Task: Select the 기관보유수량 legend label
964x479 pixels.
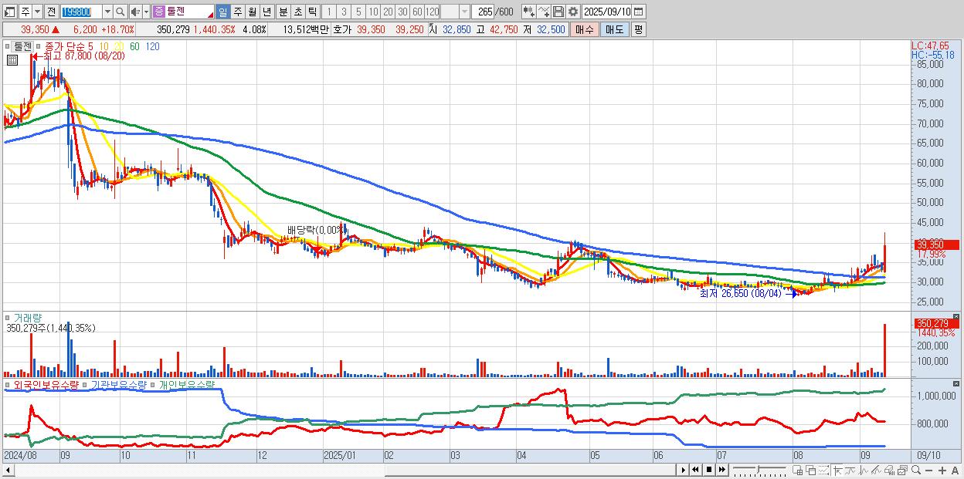Action: (118, 384)
